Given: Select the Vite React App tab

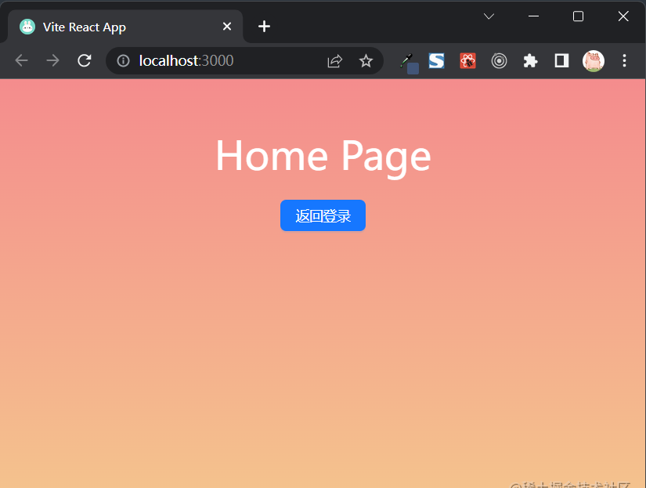Looking at the screenshot, I should point(125,27).
